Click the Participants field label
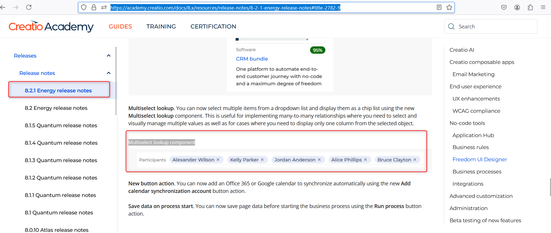Screen dimensions: 551x233 (153, 160)
